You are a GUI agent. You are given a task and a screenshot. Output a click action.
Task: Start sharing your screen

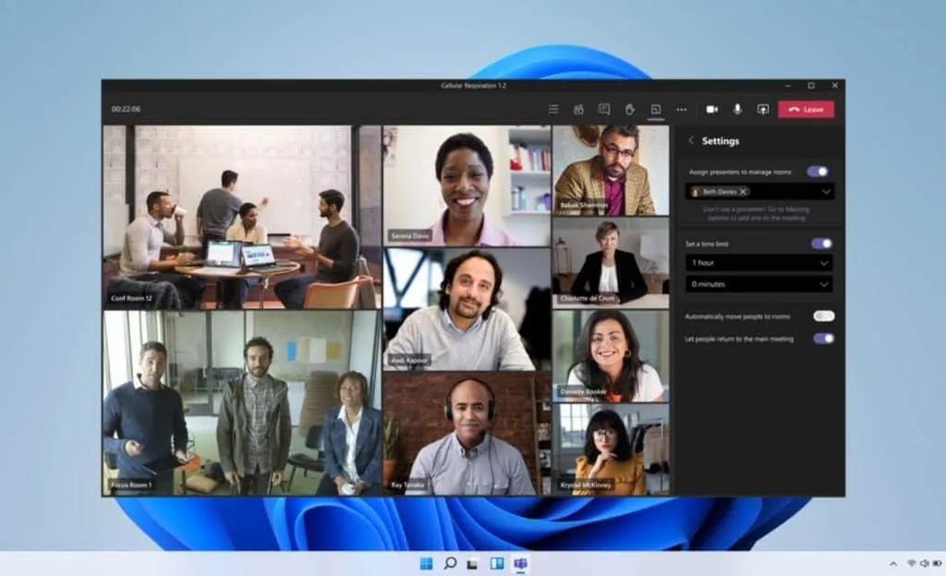tap(762, 109)
